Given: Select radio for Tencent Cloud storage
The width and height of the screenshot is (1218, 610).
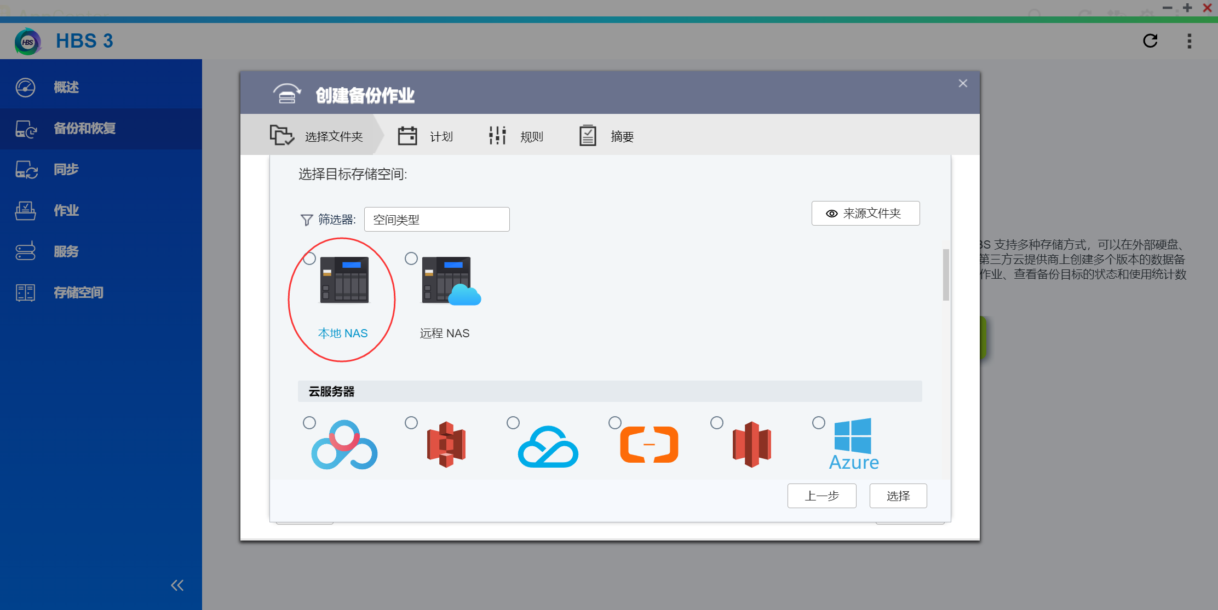Looking at the screenshot, I should 513,423.
